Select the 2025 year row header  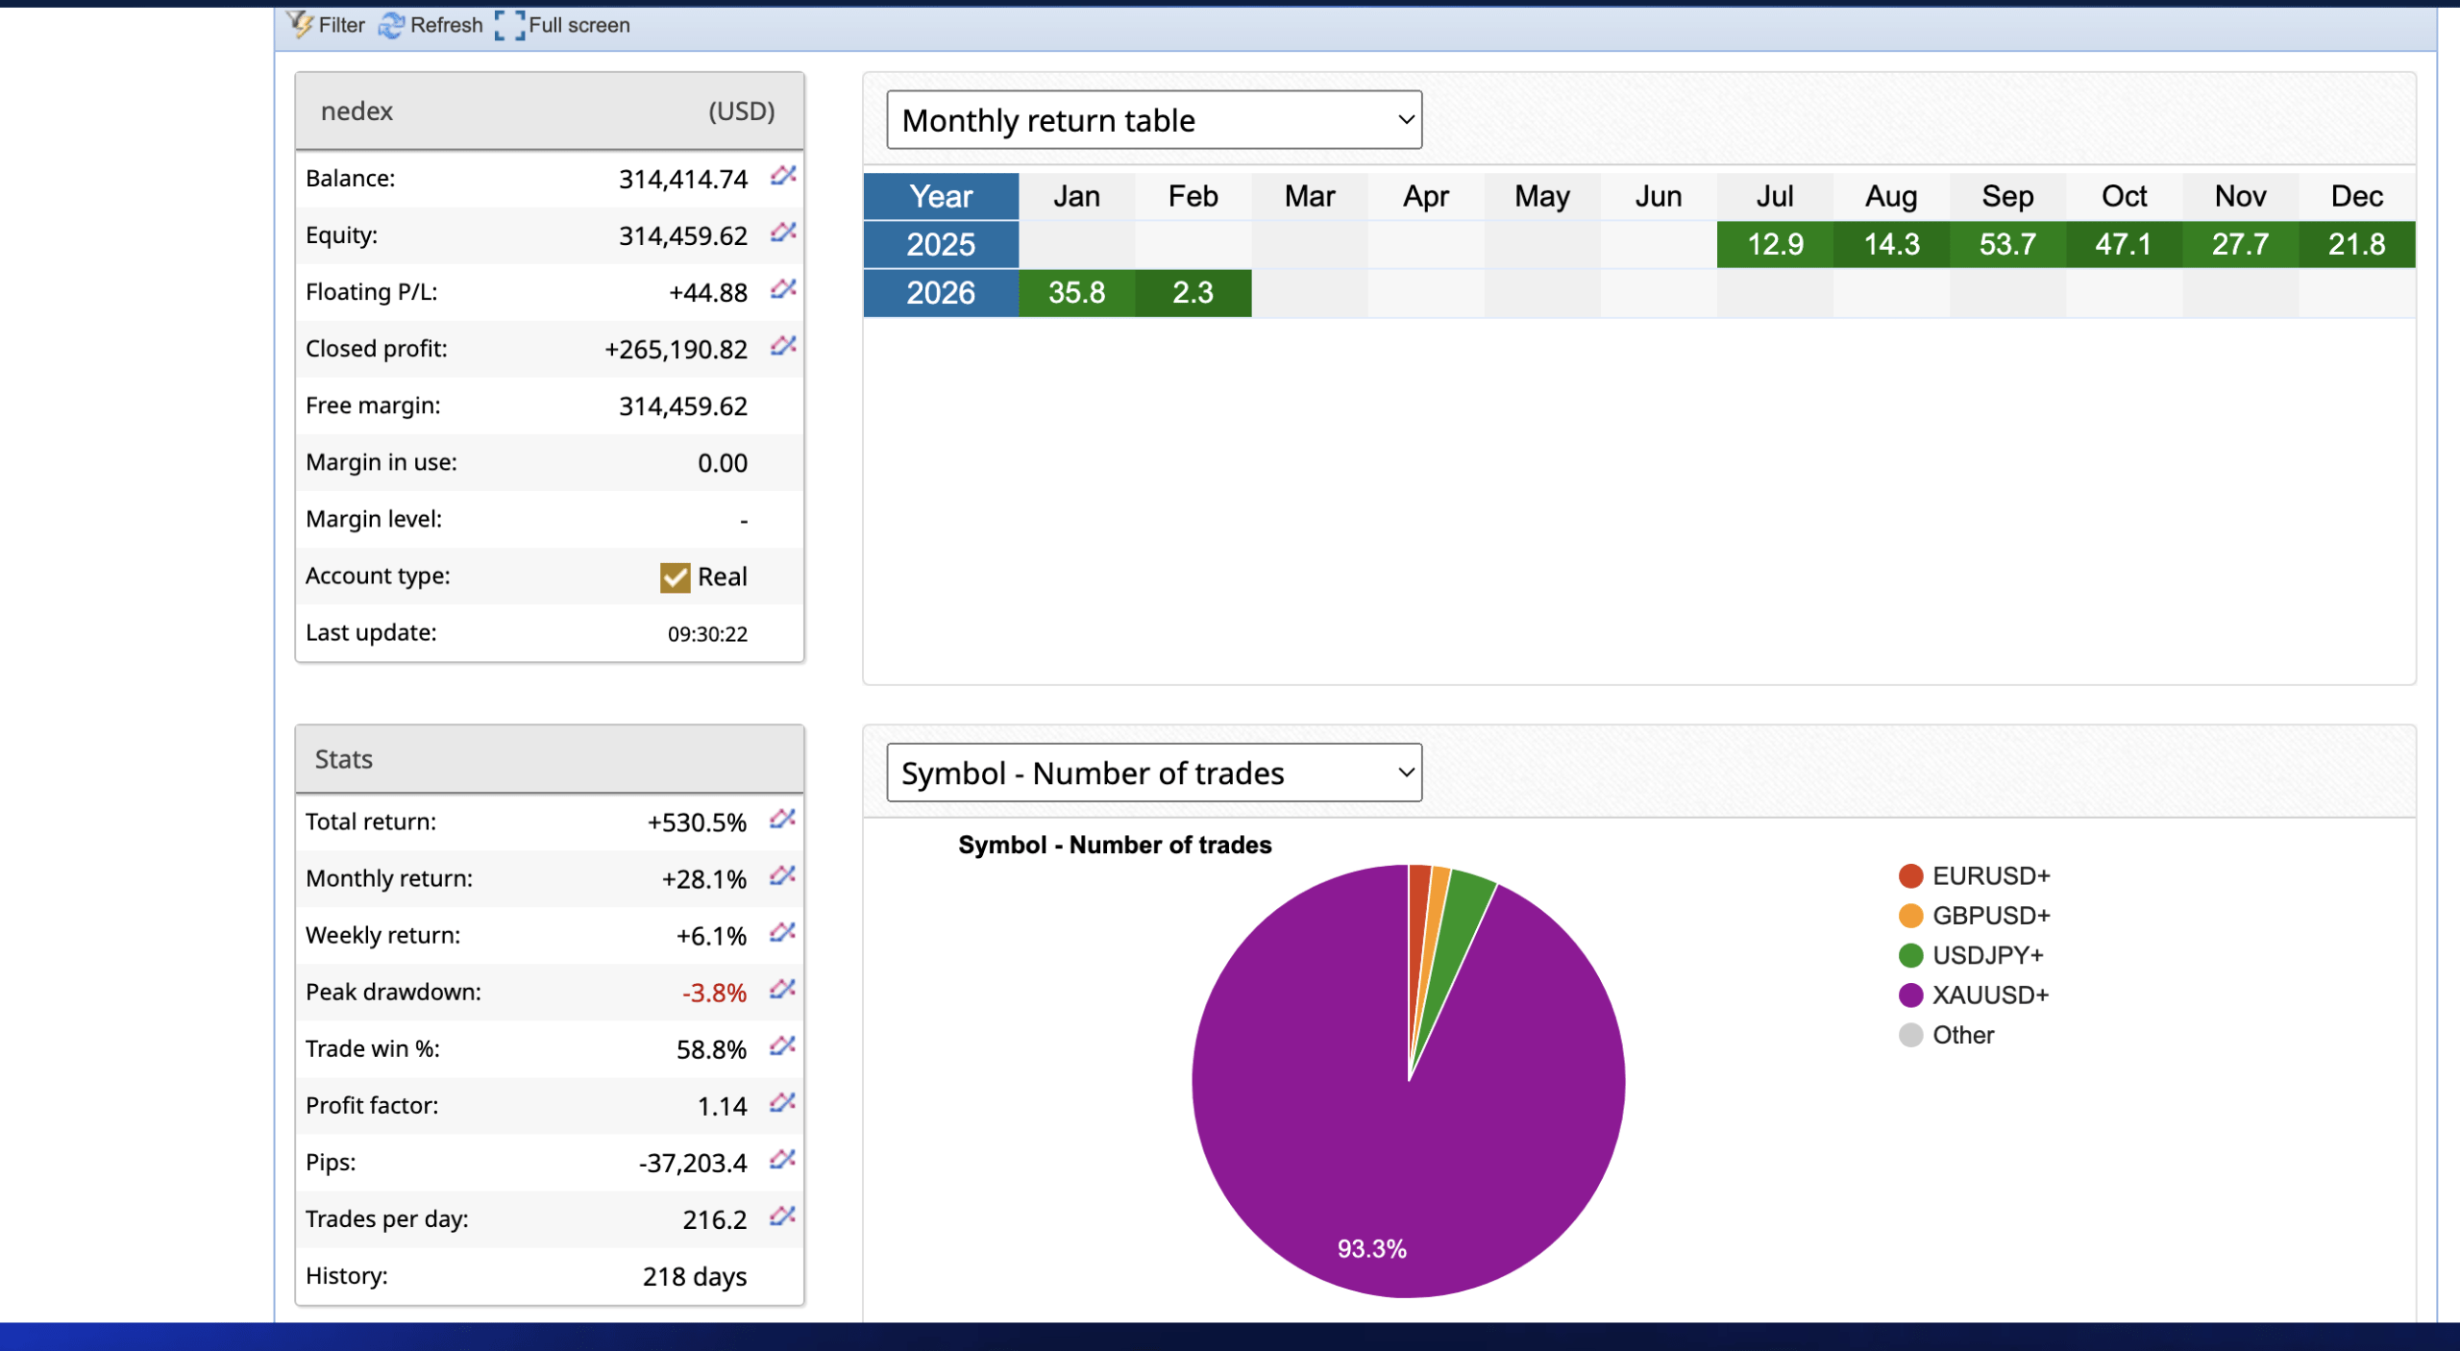click(941, 244)
